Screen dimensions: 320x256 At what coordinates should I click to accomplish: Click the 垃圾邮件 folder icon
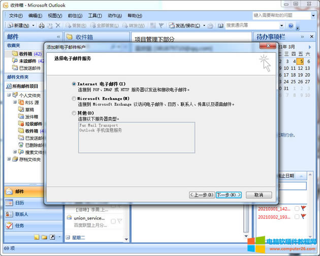click(21, 123)
